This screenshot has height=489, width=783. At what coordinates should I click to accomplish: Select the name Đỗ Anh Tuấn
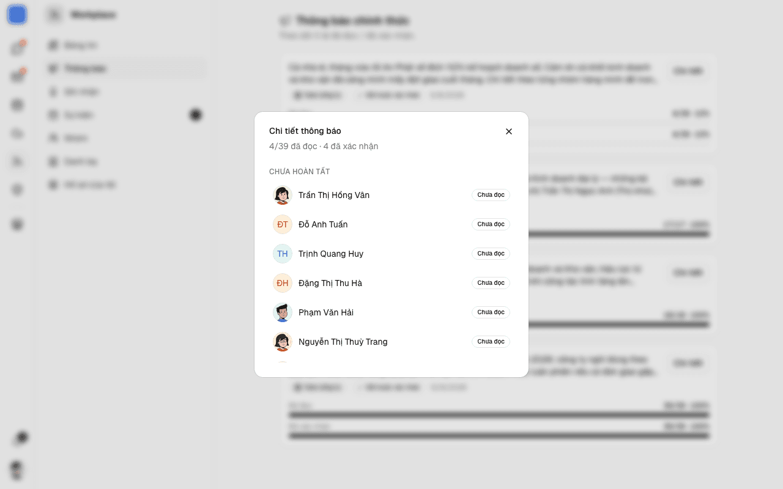pos(323,224)
